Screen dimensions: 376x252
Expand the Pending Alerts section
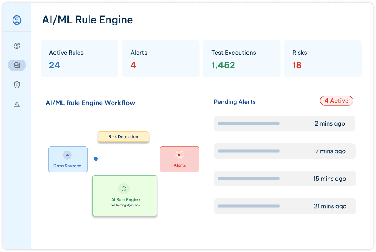(234, 102)
